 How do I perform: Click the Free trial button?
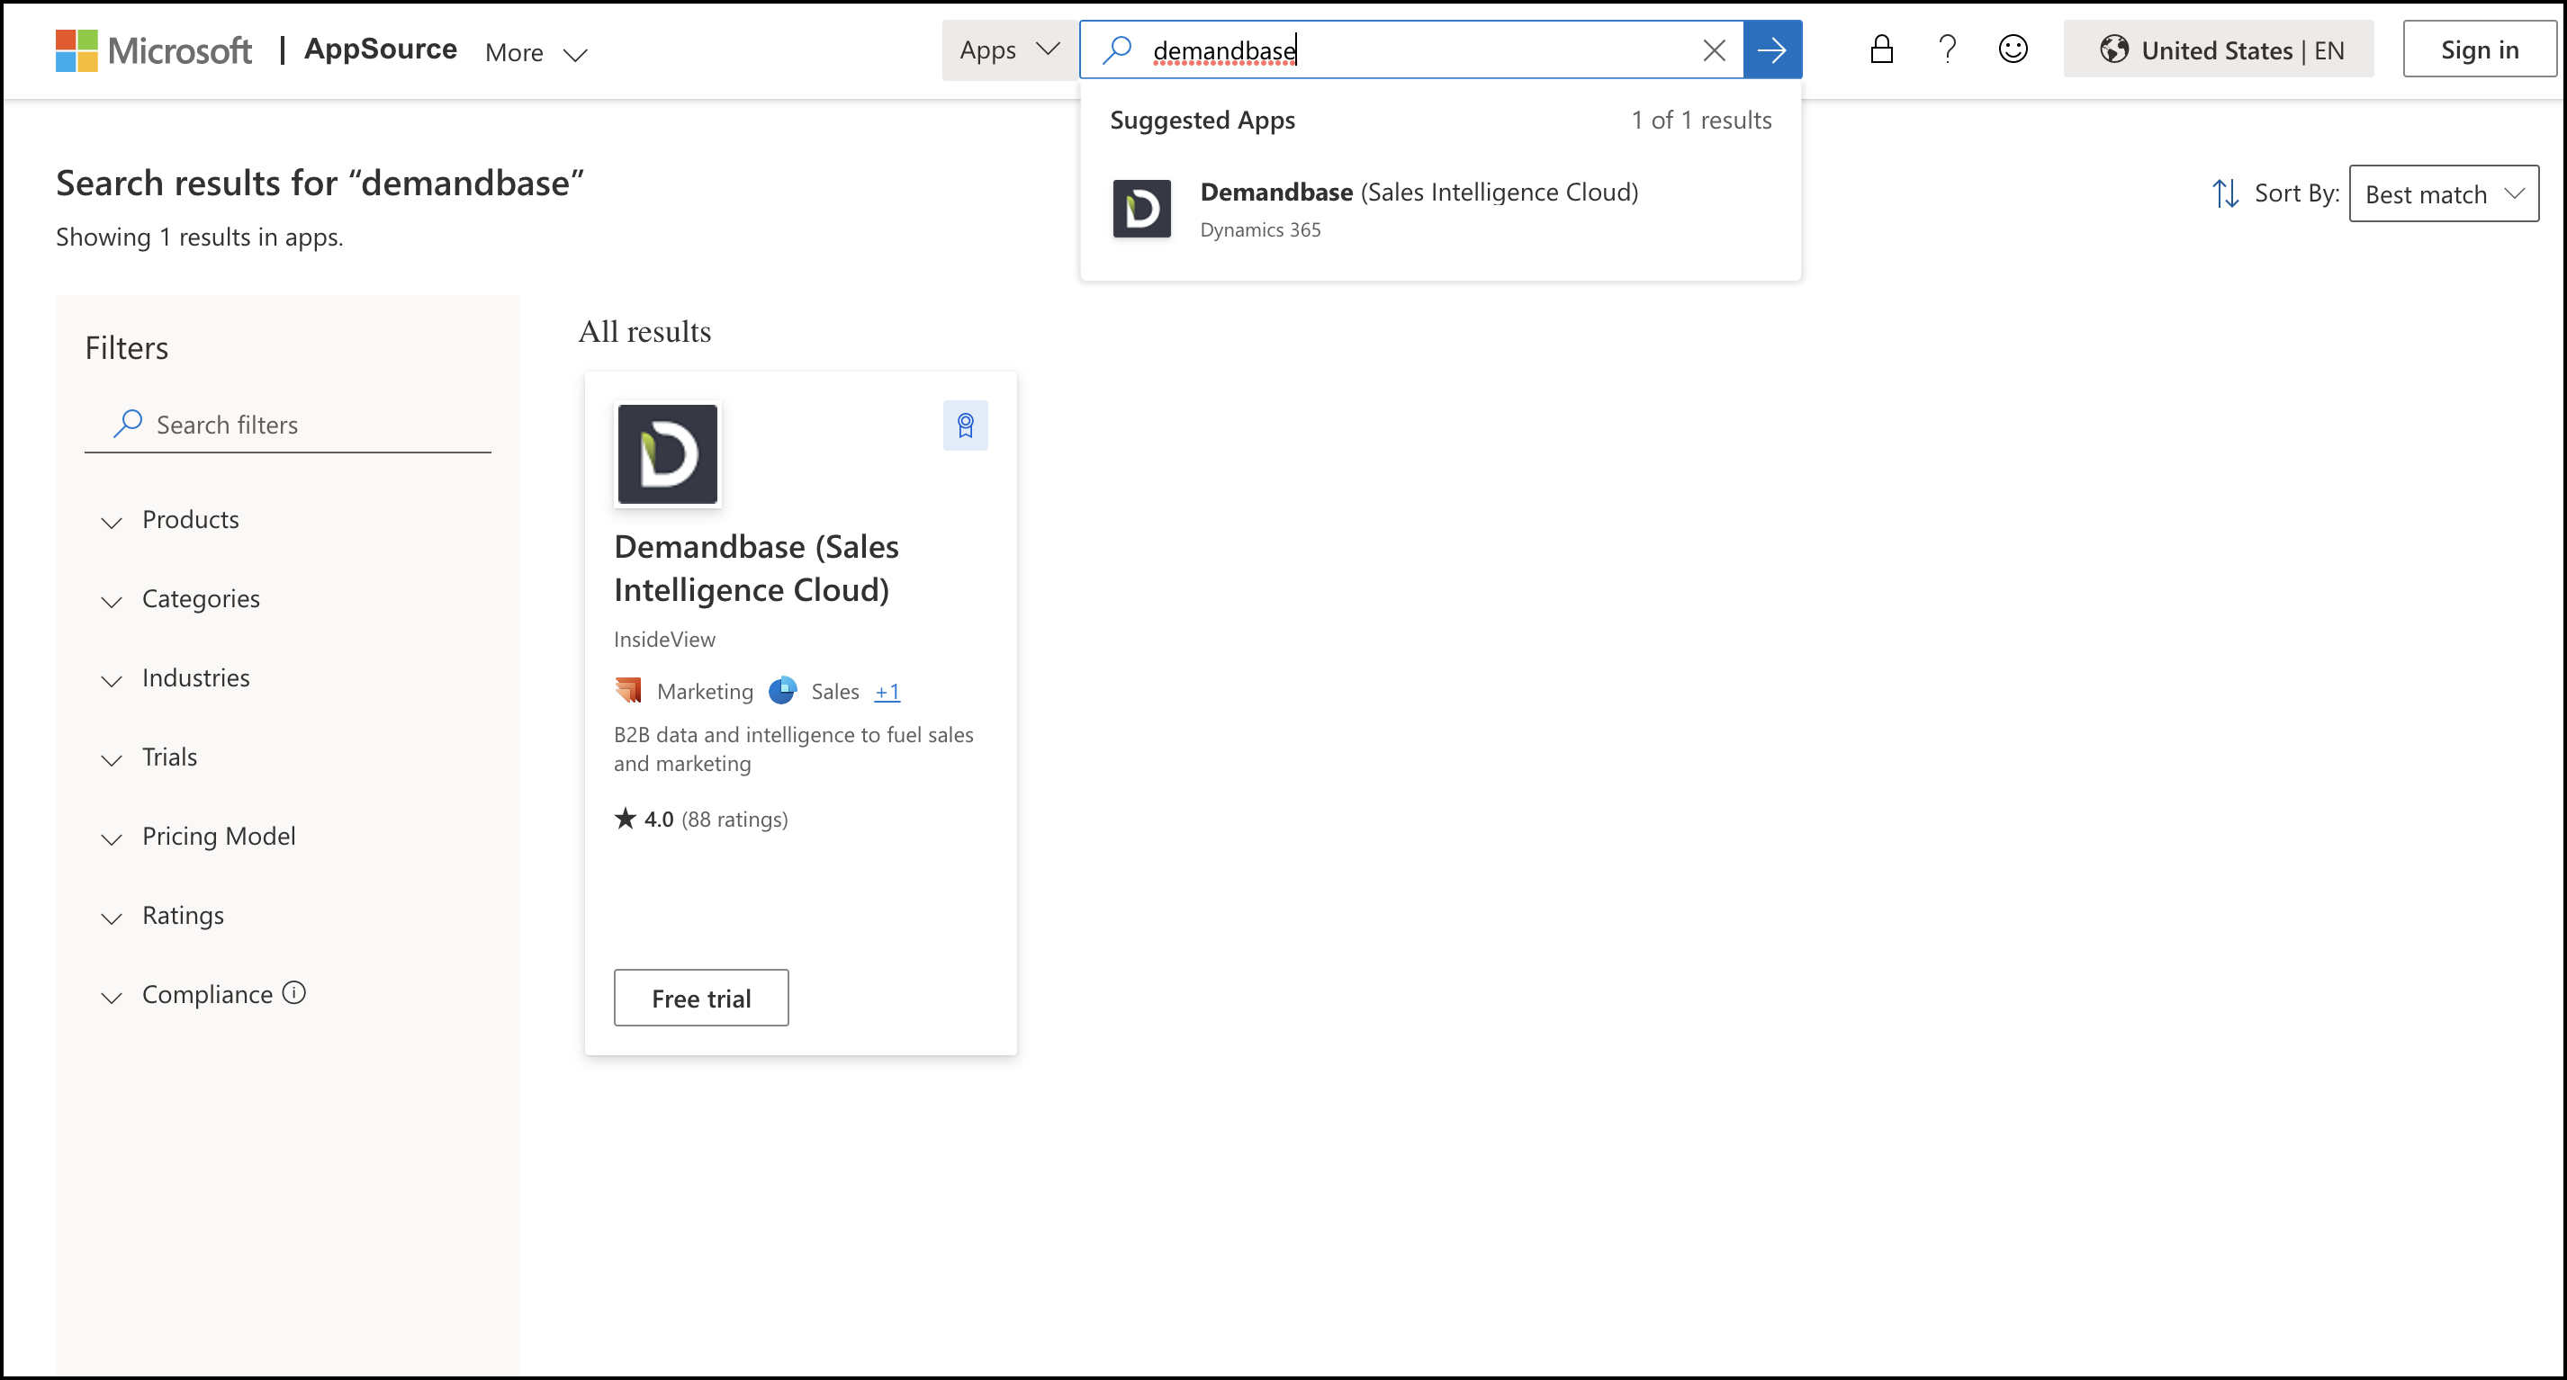click(700, 998)
